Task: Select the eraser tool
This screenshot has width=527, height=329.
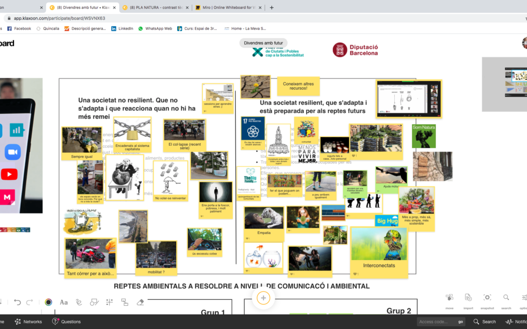Action: coord(141,302)
